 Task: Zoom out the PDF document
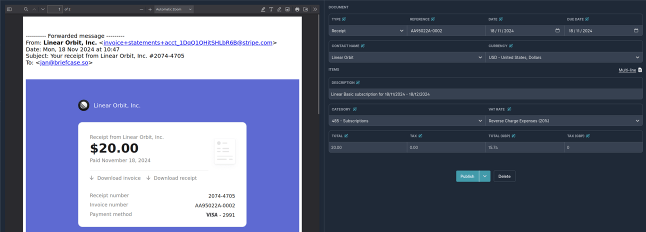click(141, 9)
